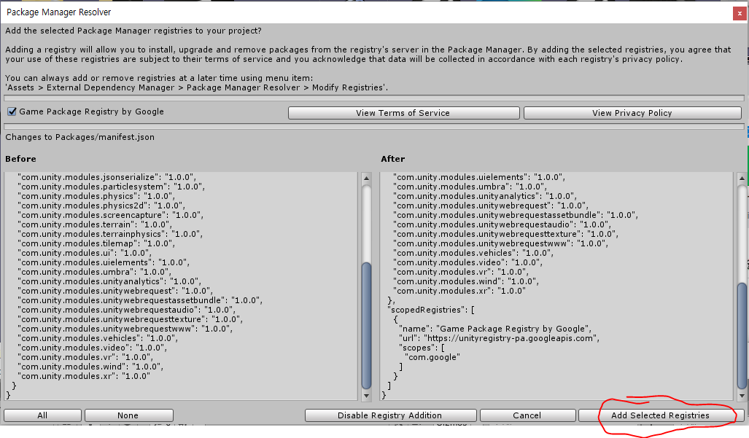Image resolution: width=749 pixels, height=438 pixels.
Task: Click the Before pane scroll up arrow
Action: (366, 179)
